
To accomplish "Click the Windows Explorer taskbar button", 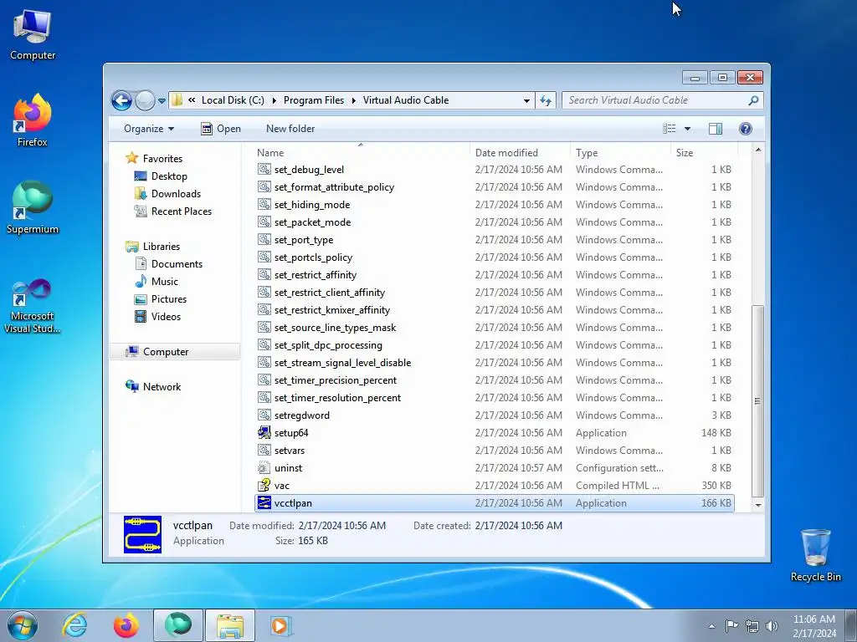I will coord(230,625).
